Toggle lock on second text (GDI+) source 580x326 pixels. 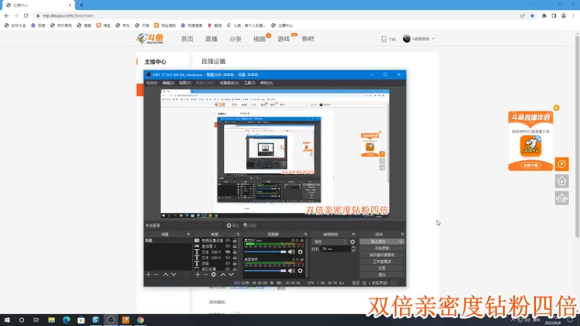pyautogui.click(x=234, y=258)
